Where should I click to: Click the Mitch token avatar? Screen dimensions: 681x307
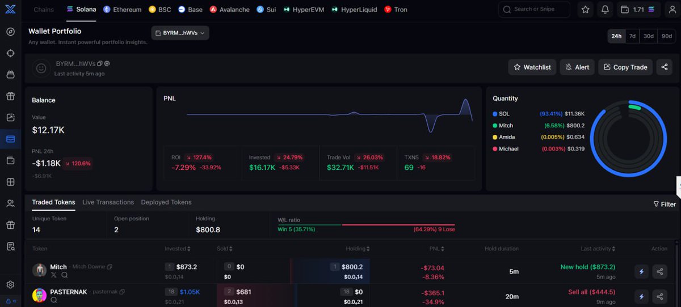[39, 270]
